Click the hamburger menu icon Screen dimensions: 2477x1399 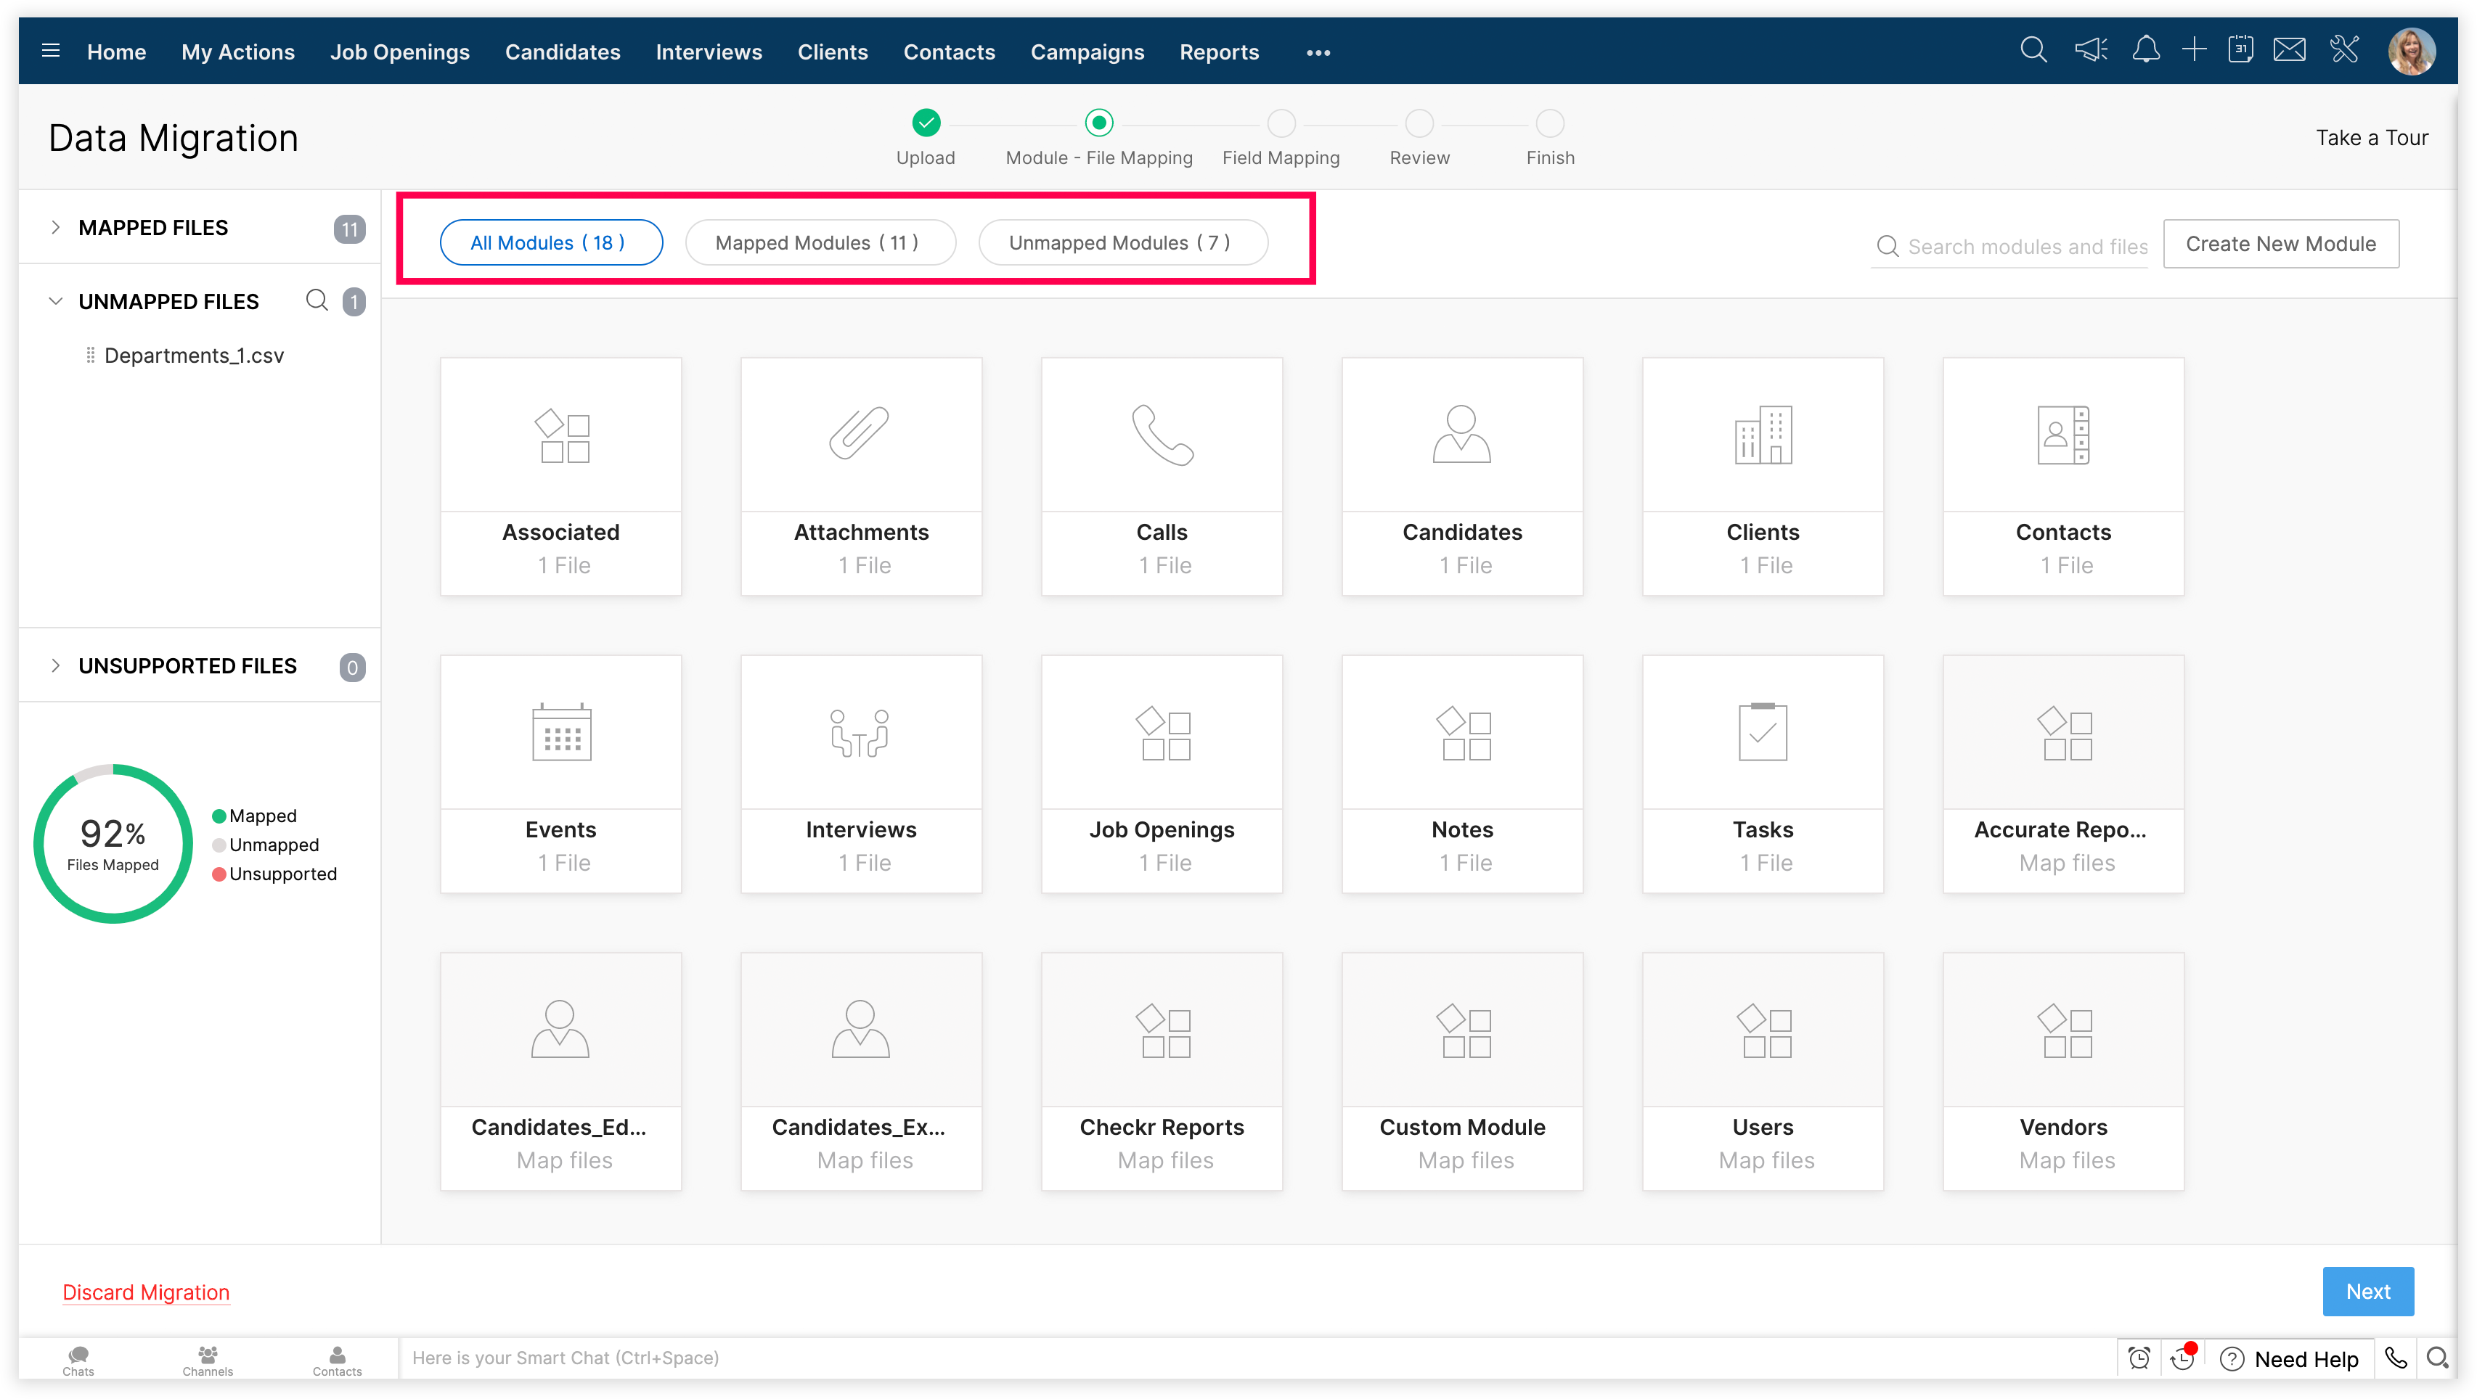pos(51,51)
